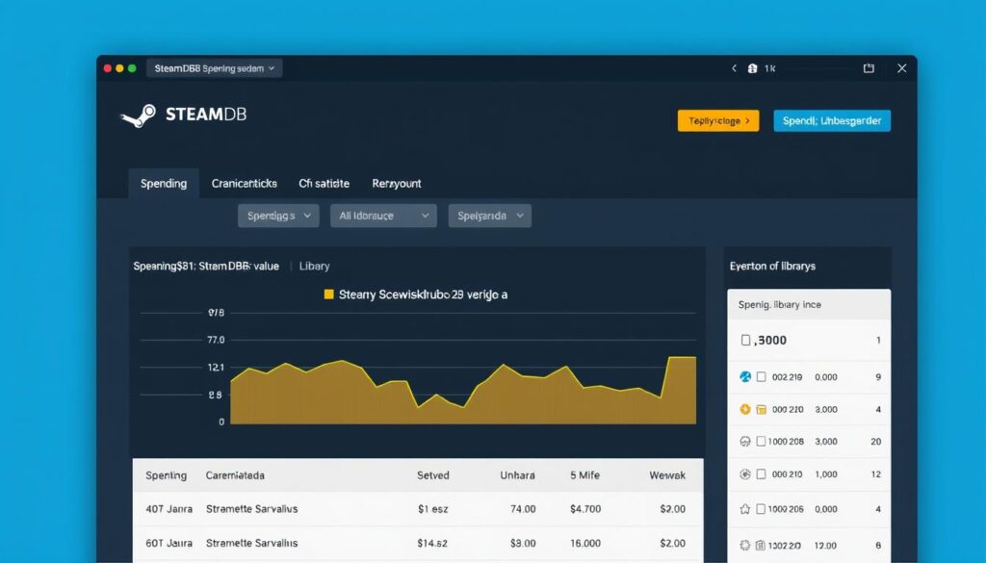The width and height of the screenshot is (986, 563).
Task: Open the Spendings dropdown
Action: pyautogui.click(x=278, y=216)
